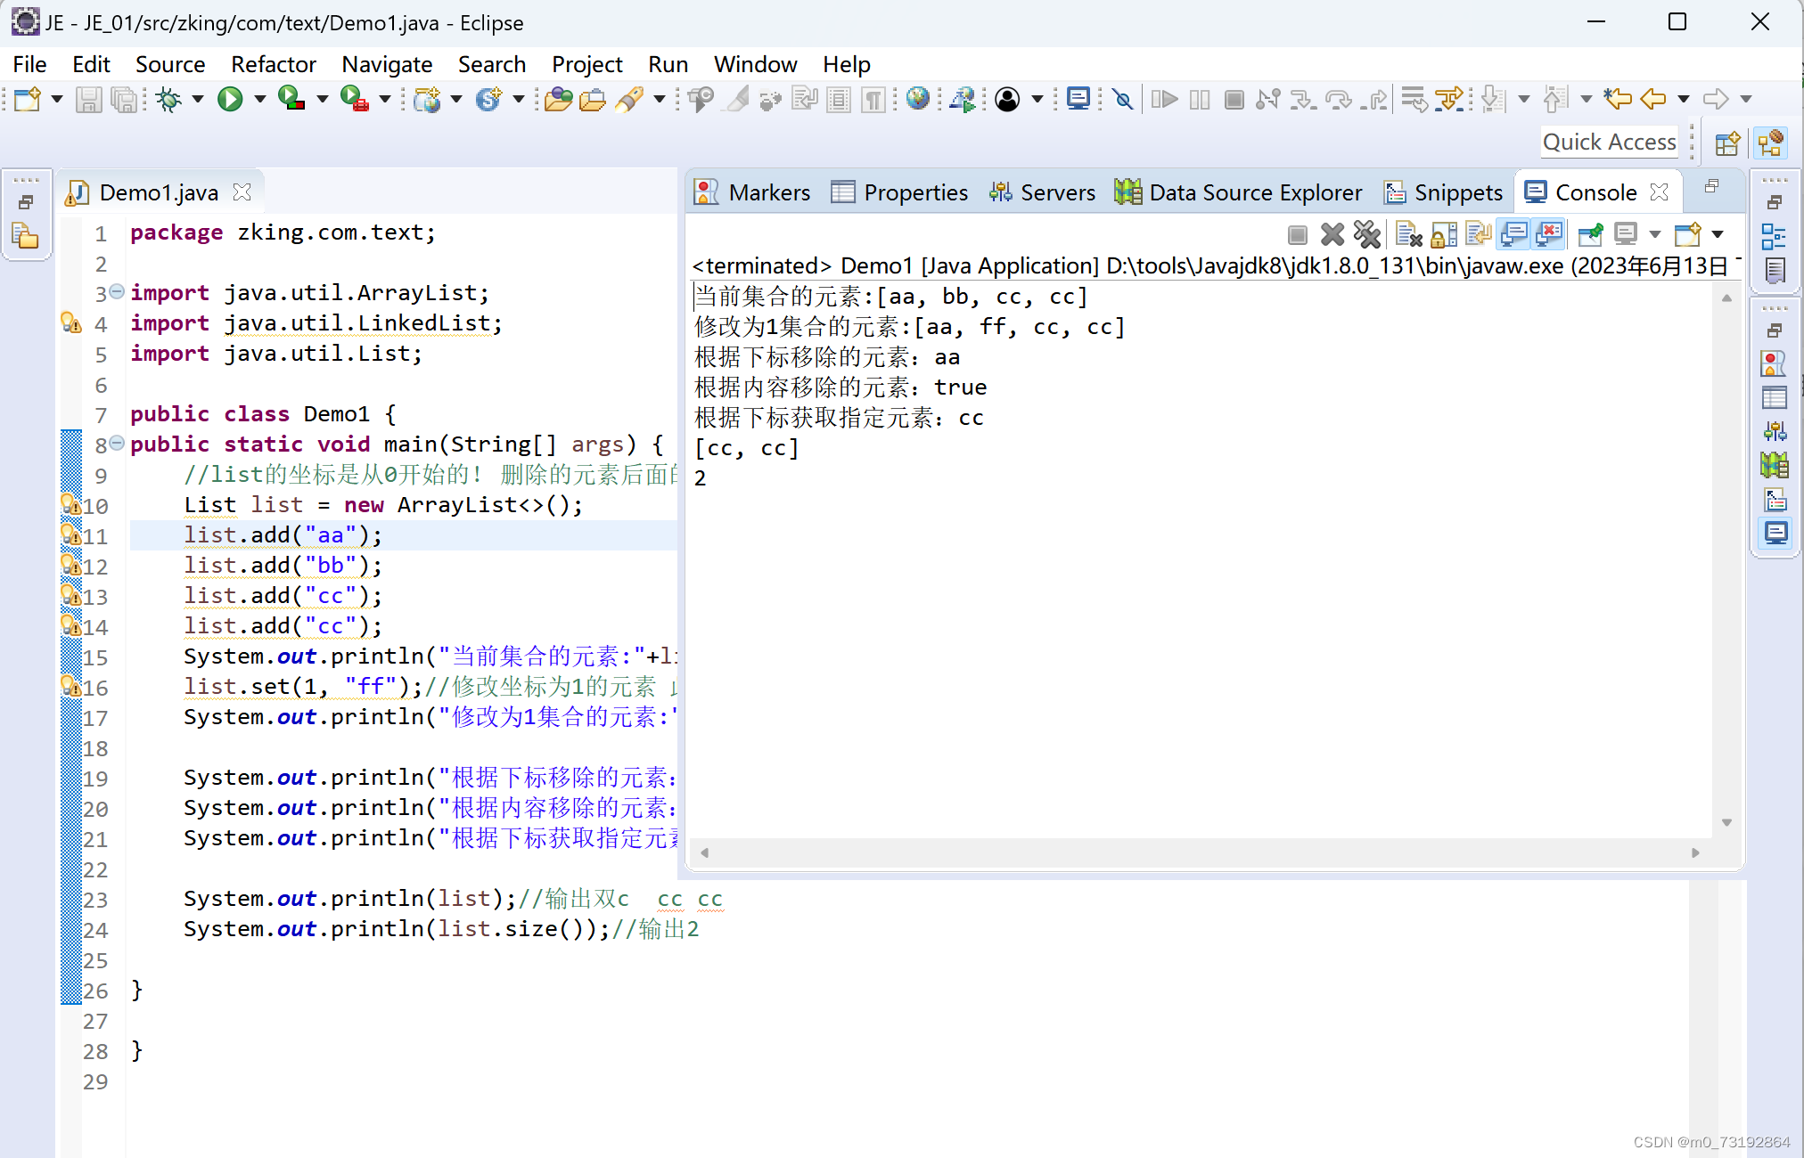The width and height of the screenshot is (1804, 1158).
Task: Collapse the import block on line 3
Action: coord(117,291)
